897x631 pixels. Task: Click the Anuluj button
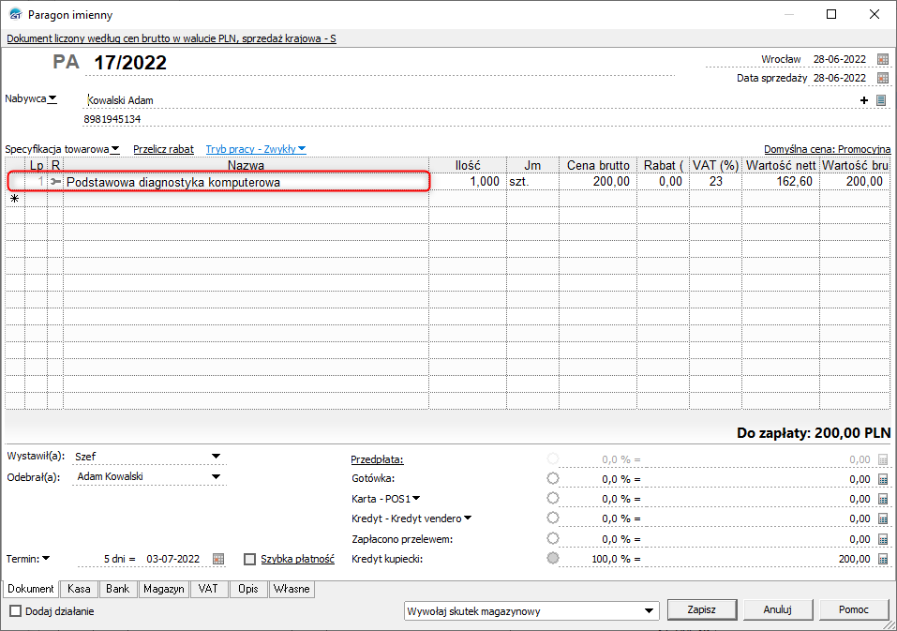coord(777,609)
